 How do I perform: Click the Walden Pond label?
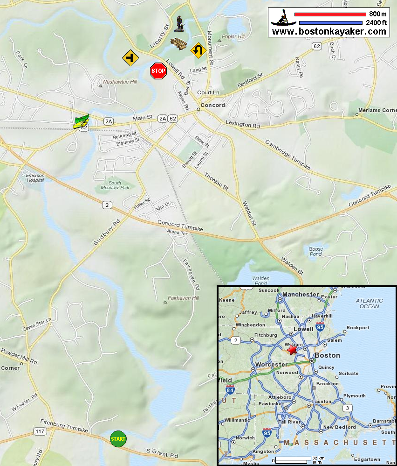tap(260, 281)
